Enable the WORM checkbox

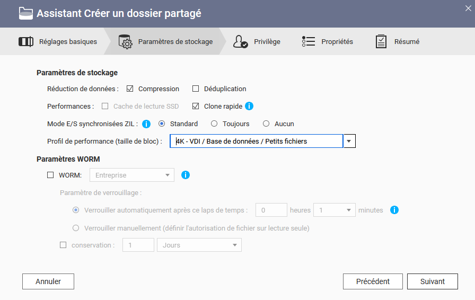click(51, 175)
